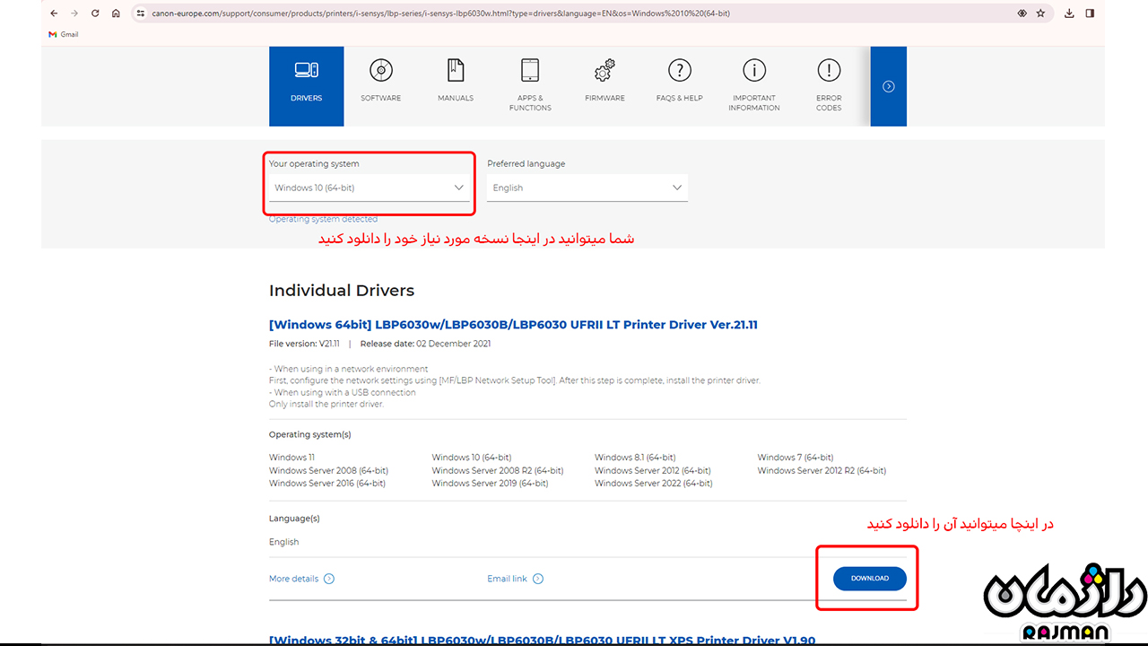Expand chevron of English language selector
Screen dimensions: 1148x646
(677, 188)
